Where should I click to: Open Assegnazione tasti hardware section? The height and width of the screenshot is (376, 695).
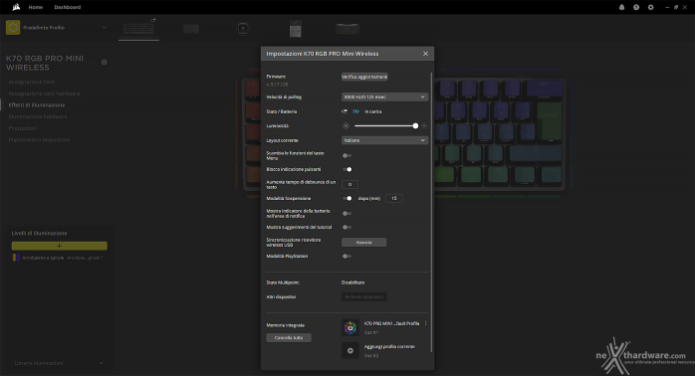[x=45, y=94]
